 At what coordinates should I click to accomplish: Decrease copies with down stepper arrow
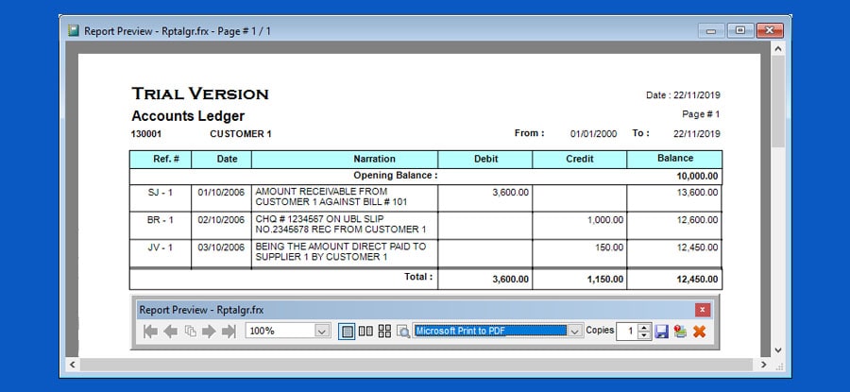[x=643, y=335]
